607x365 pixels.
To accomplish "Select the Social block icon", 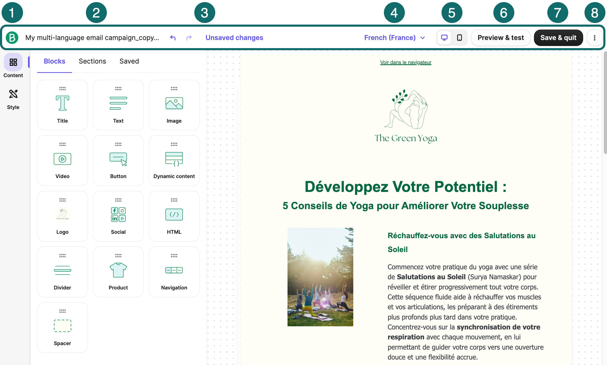I will tap(118, 214).
